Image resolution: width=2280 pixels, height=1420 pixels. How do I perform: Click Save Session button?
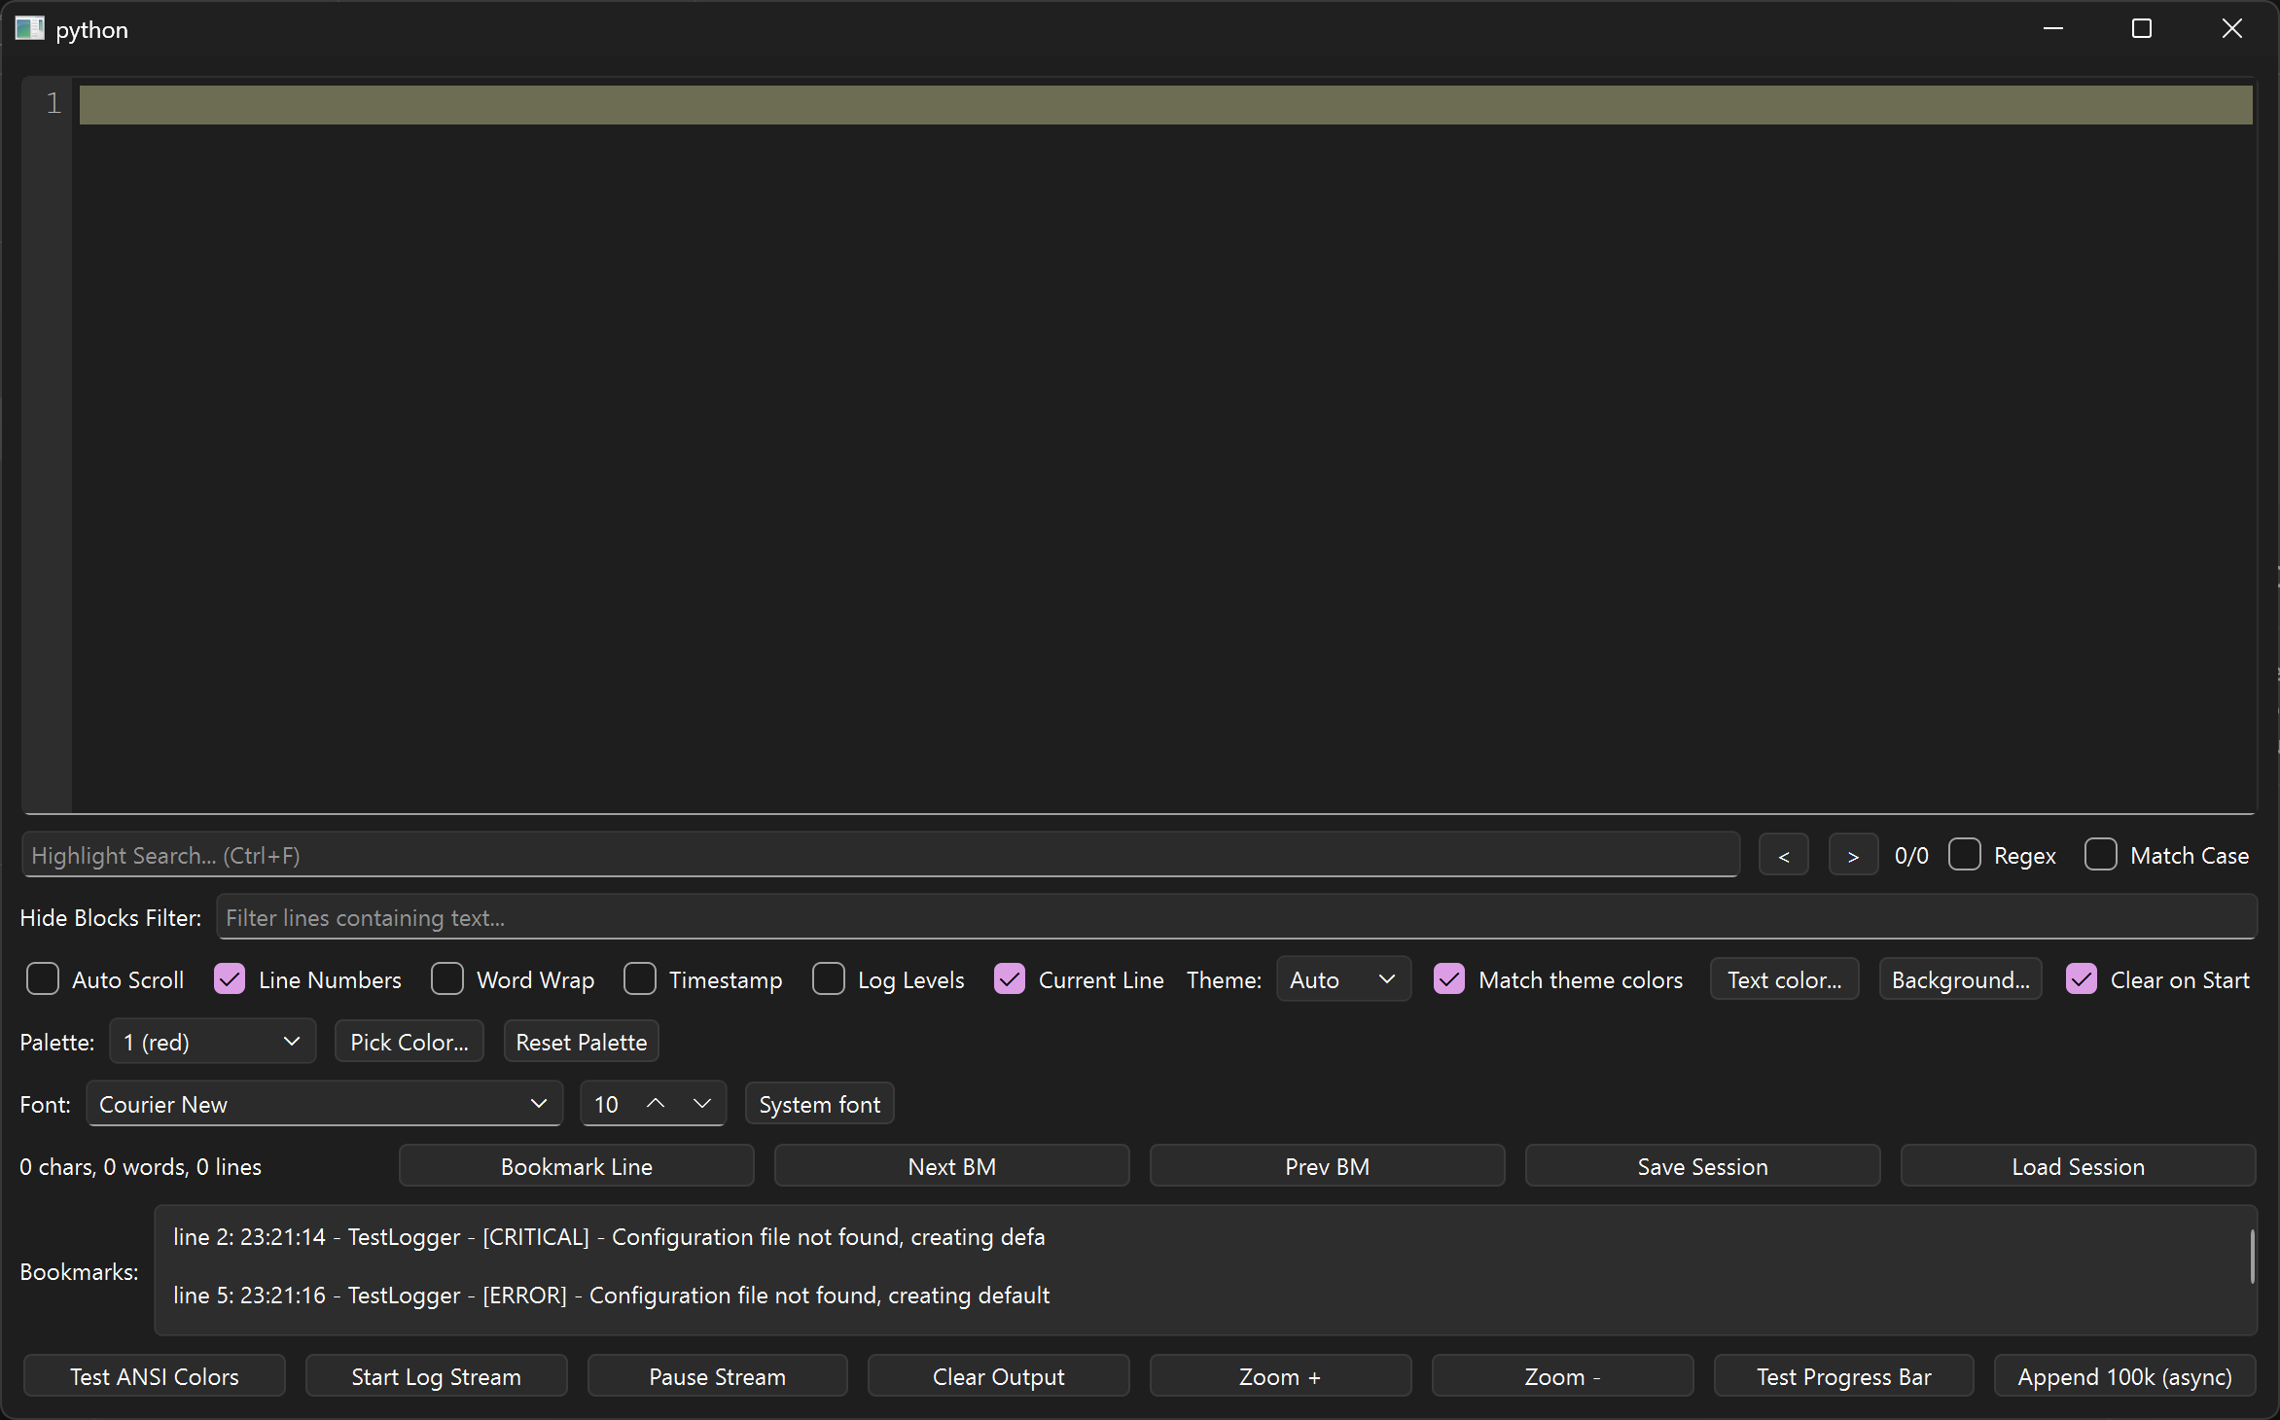1703,1166
